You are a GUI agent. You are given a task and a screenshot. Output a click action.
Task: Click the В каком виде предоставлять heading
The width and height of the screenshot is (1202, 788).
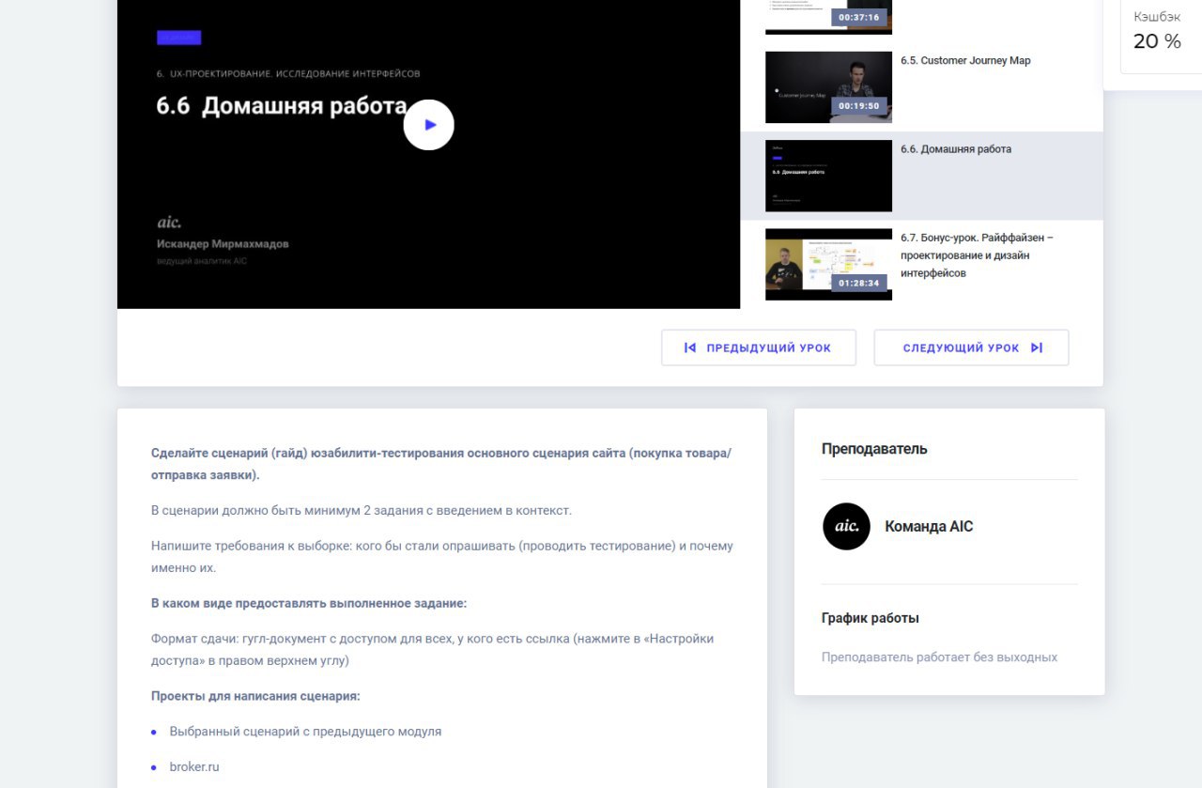(x=309, y=603)
